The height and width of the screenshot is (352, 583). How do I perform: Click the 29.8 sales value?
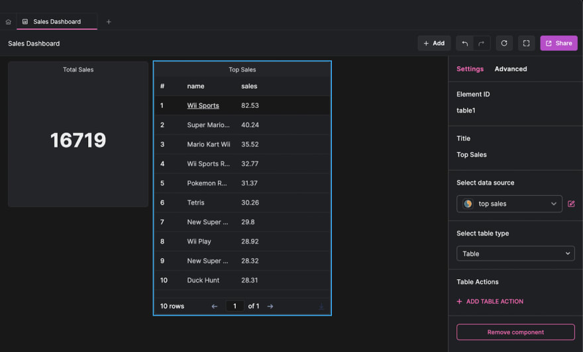(248, 222)
